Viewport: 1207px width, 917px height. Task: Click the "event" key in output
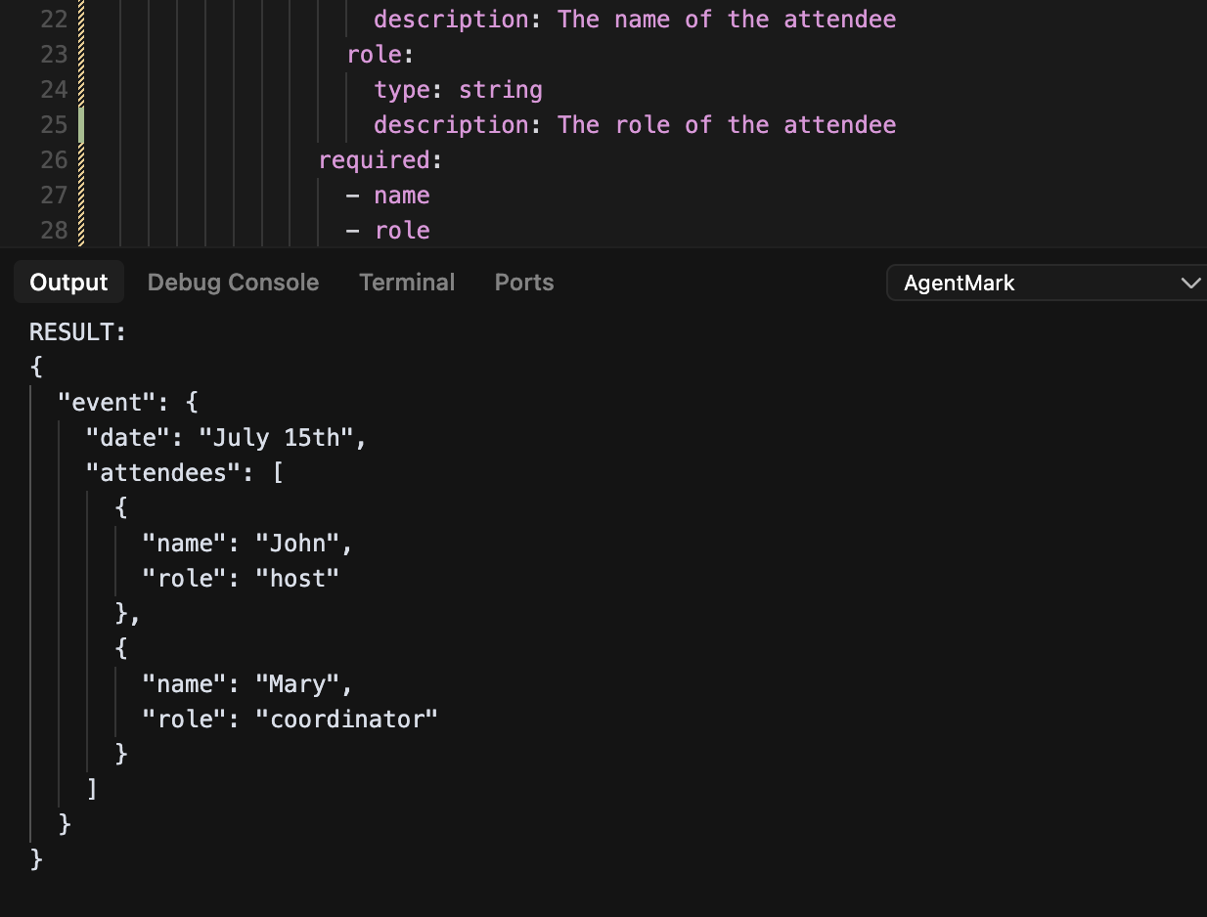tap(107, 402)
